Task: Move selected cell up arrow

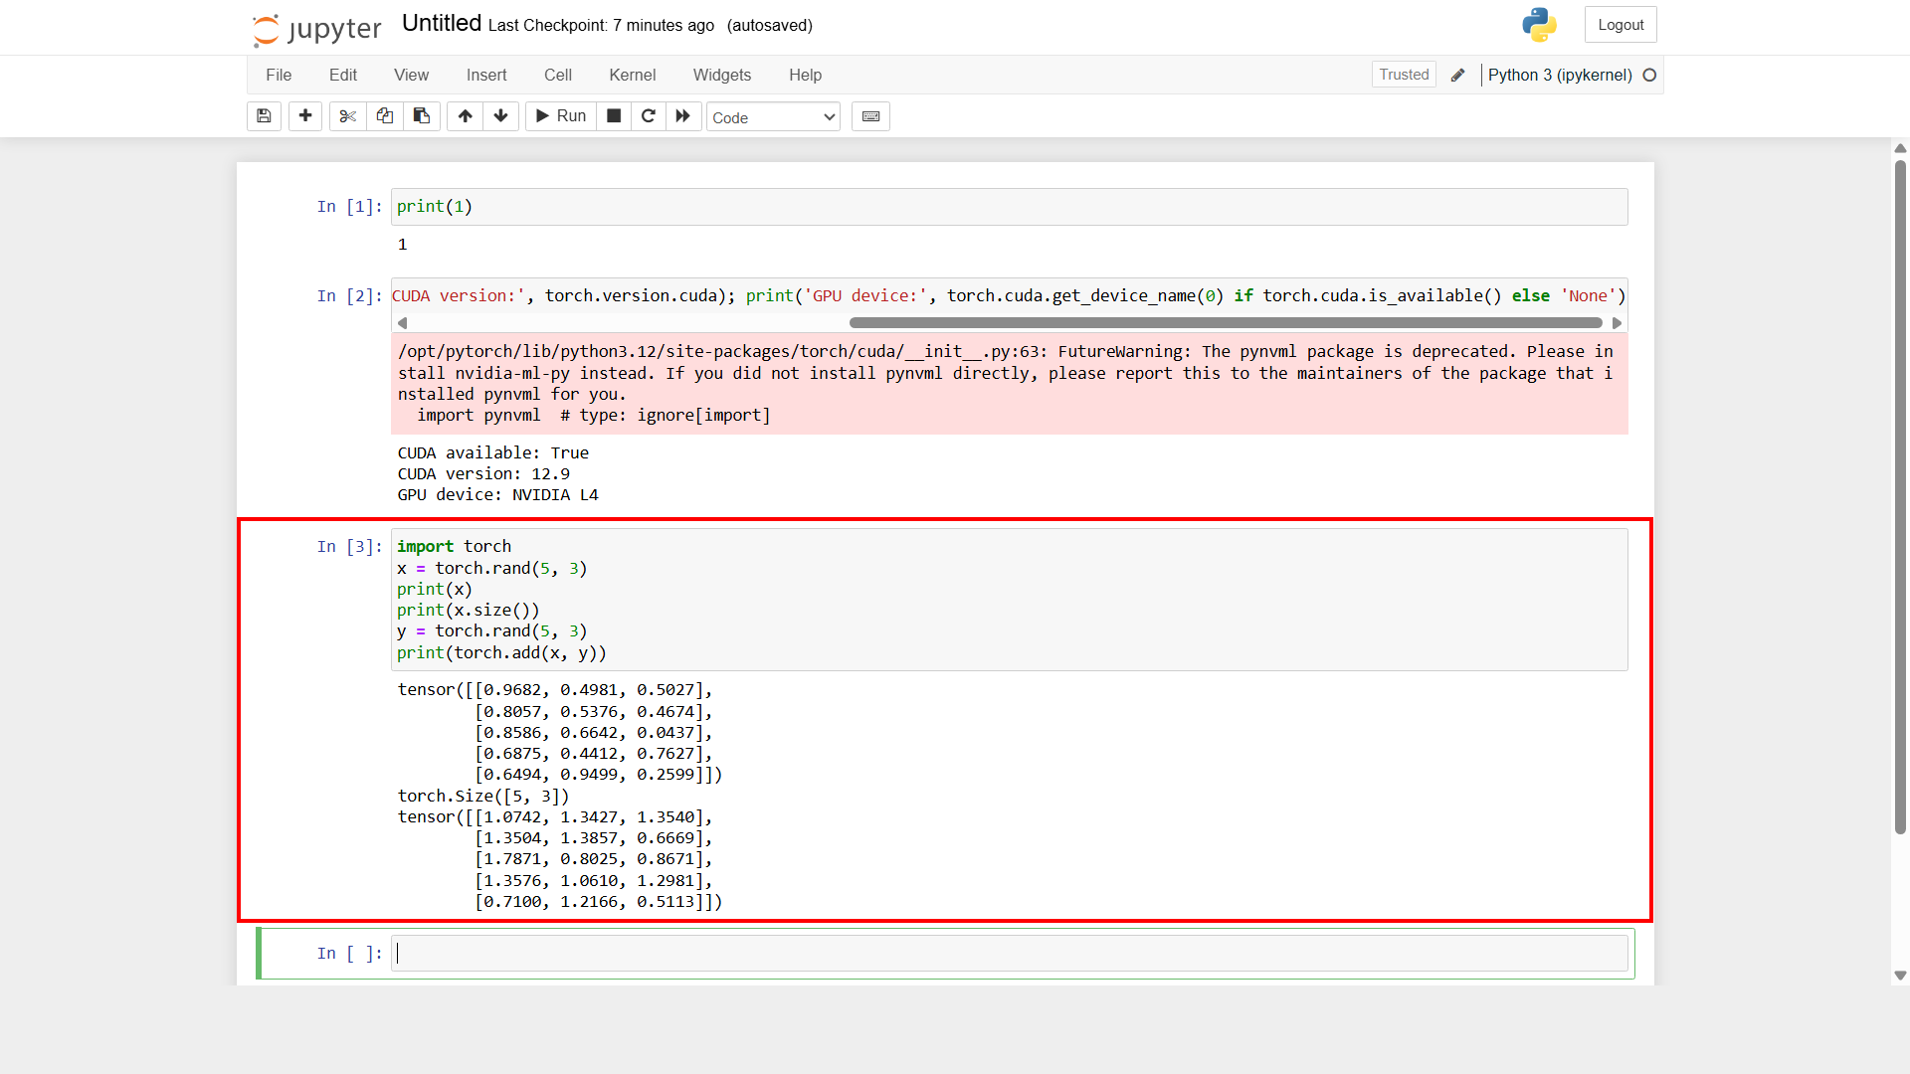Action: click(465, 116)
